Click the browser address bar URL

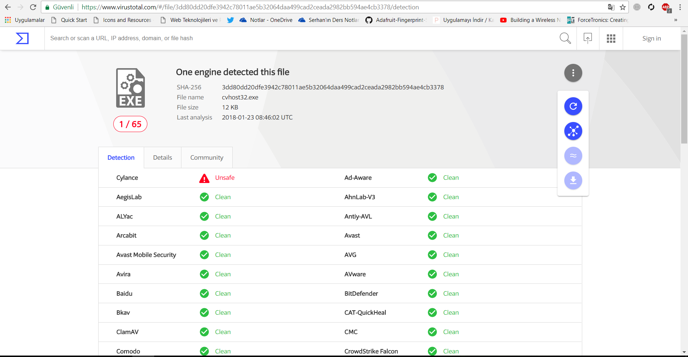[250, 7]
